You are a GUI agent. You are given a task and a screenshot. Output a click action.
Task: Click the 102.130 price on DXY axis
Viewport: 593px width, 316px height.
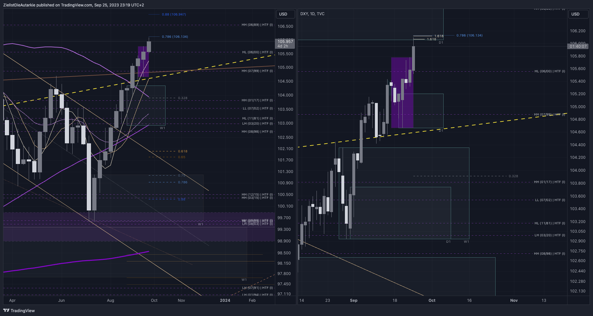point(578,291)
